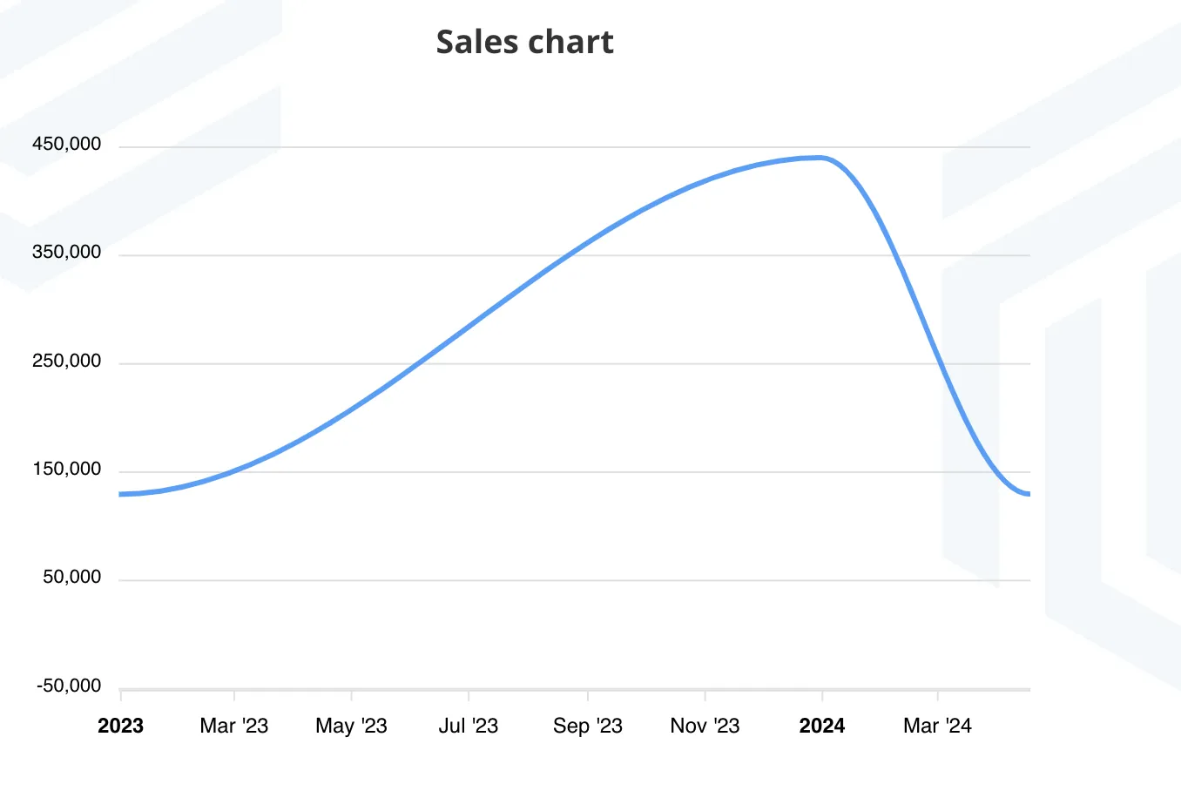Click the line's end point at right edge
The height and width of the screenshot is (791, 1181).
click(1029, 494)
